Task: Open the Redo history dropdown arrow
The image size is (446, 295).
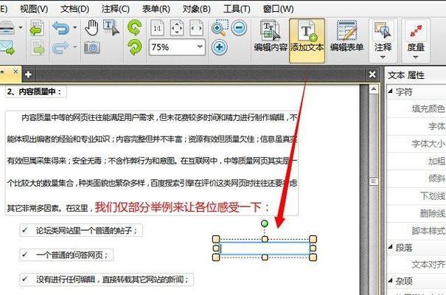Action: 74,46
